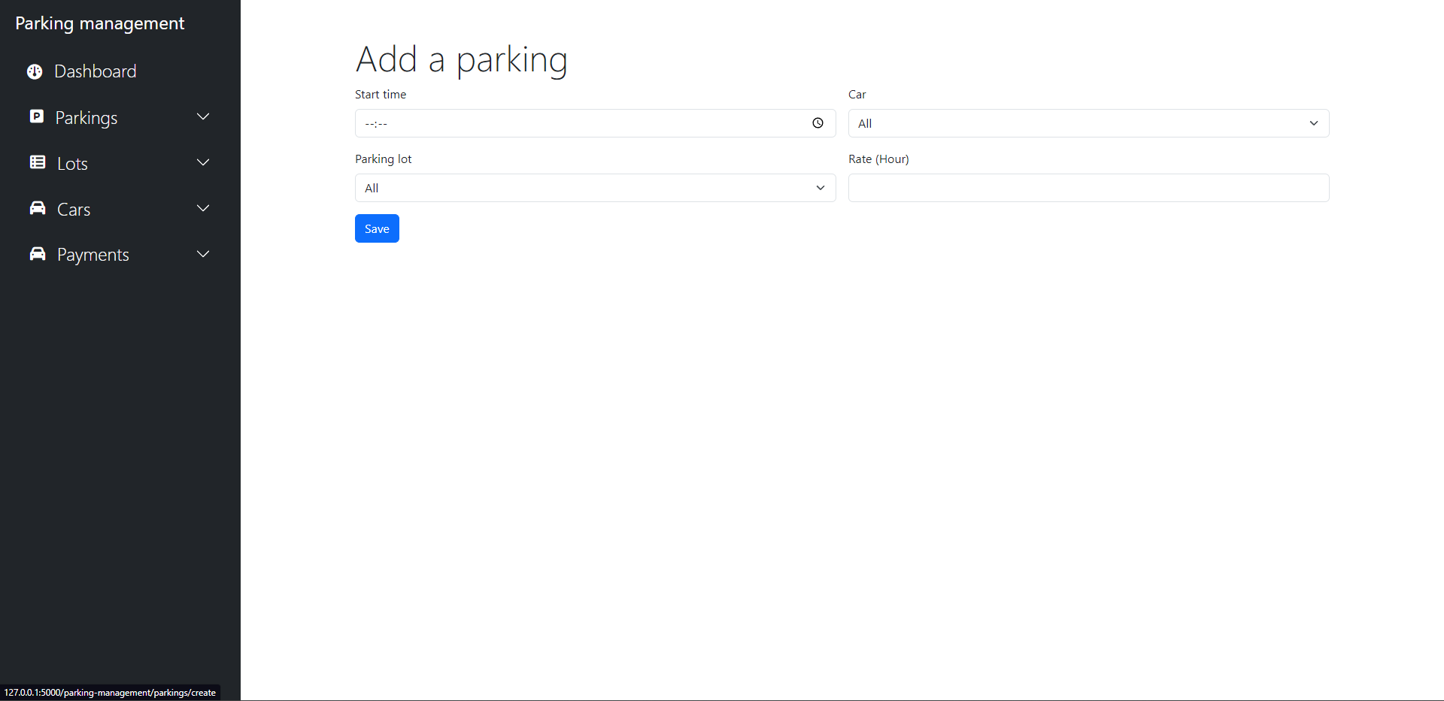Screen dimensions: 1444x701
Task: Select the Parkings 'P' sign icon
Action: click(x=37, y=116)
